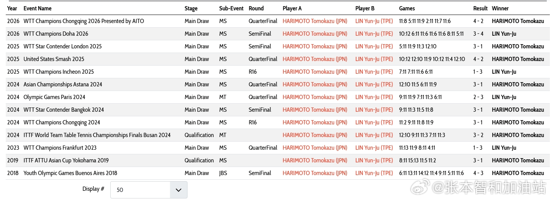Viewport: 551px width, 200px height.
Task: Click HARIMOTO Tomokazu link in Busan 2024 row
Action: coord(315,135)
